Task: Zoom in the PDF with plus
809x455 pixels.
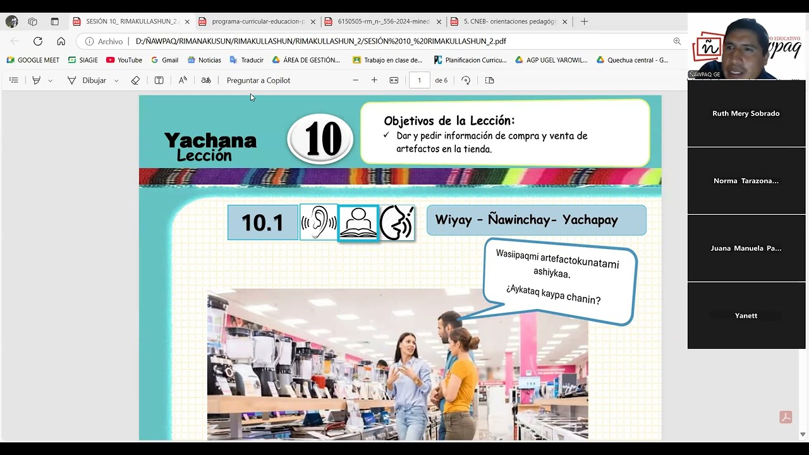Action: coord(374,80)
